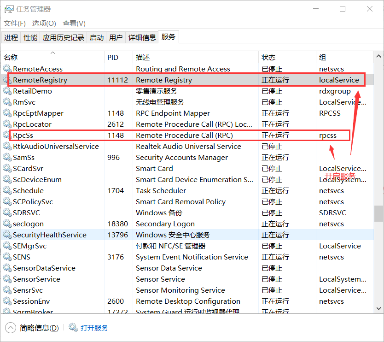Sort services by 组 column header
This screenshot has width=384, height=342.
click(x=345, y=57)
